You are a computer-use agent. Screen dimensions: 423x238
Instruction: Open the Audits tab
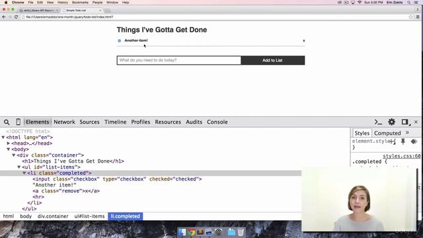pos(194,122)
